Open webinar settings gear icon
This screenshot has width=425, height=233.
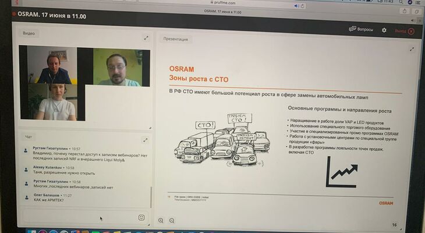point(384,30)
